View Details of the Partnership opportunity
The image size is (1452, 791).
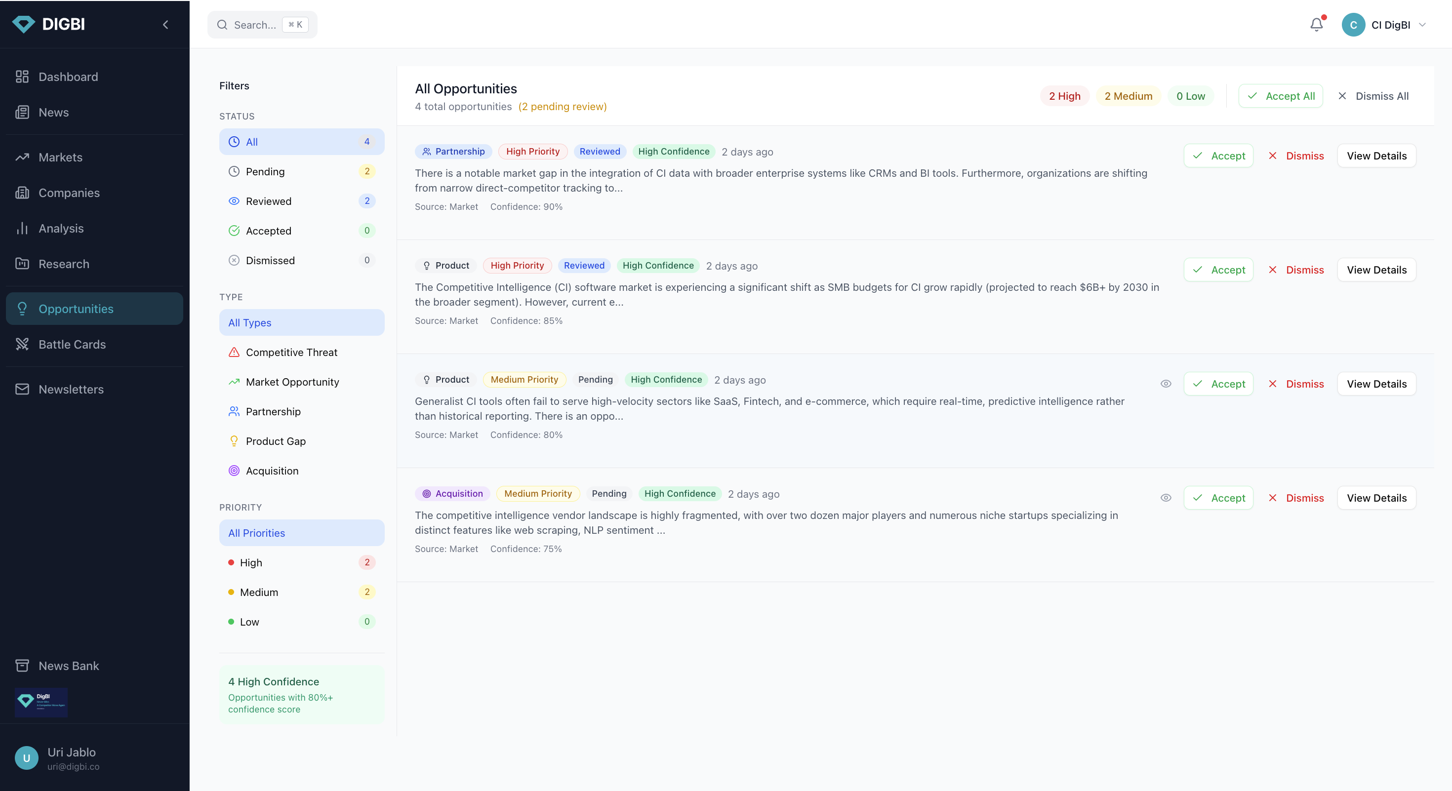tap(1376, 156)
